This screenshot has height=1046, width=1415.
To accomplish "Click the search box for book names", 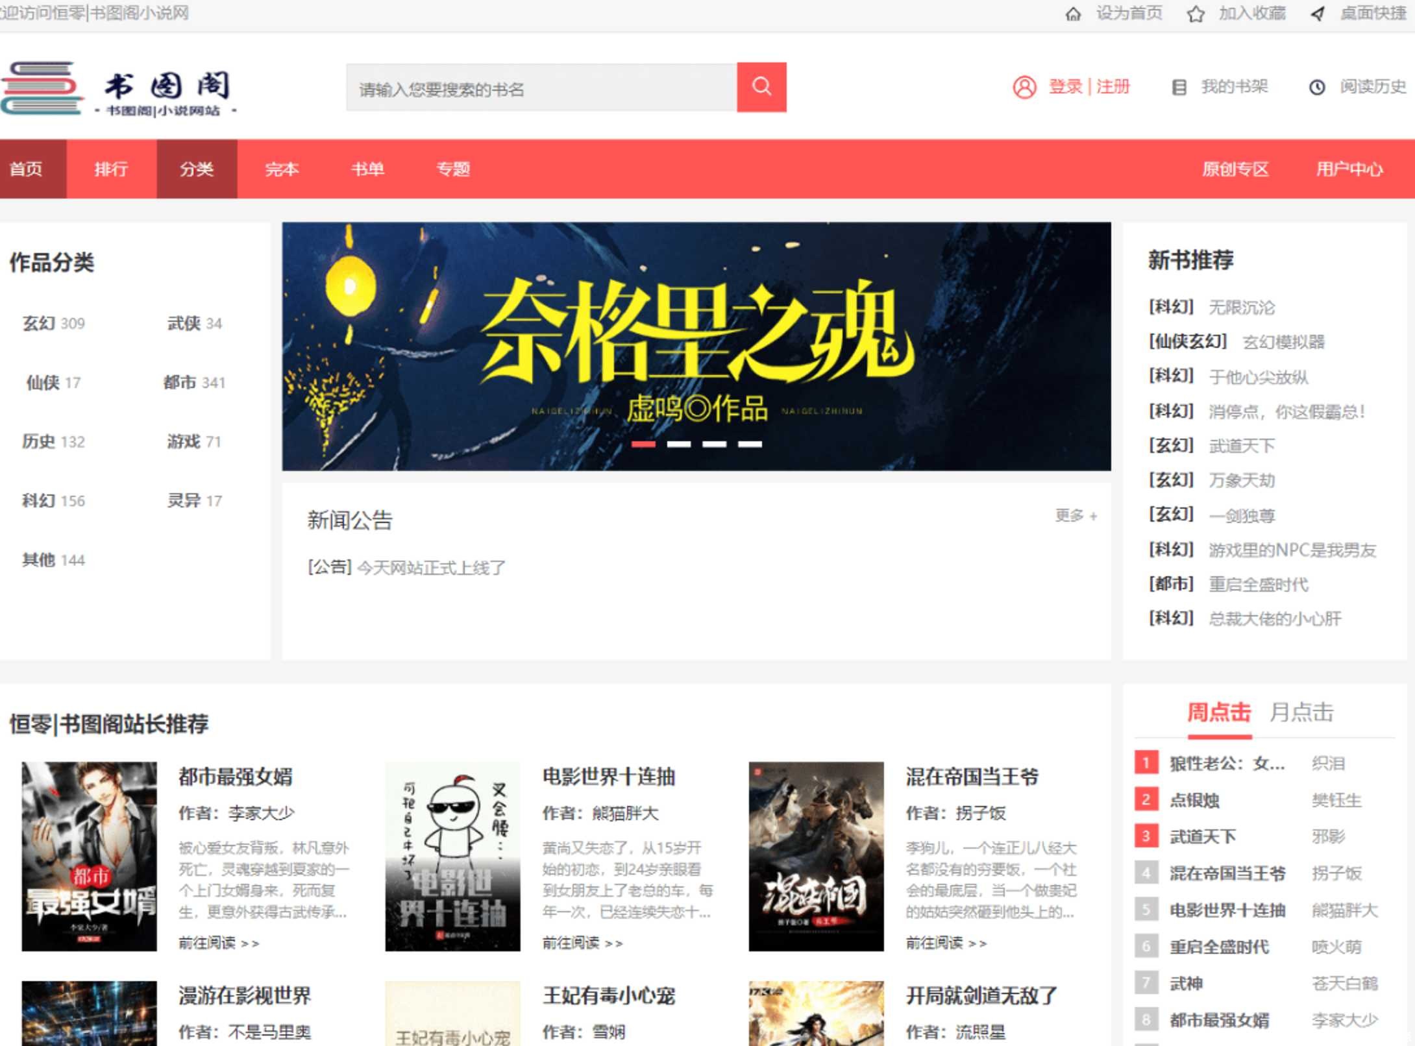I will [x=542, y=88].
